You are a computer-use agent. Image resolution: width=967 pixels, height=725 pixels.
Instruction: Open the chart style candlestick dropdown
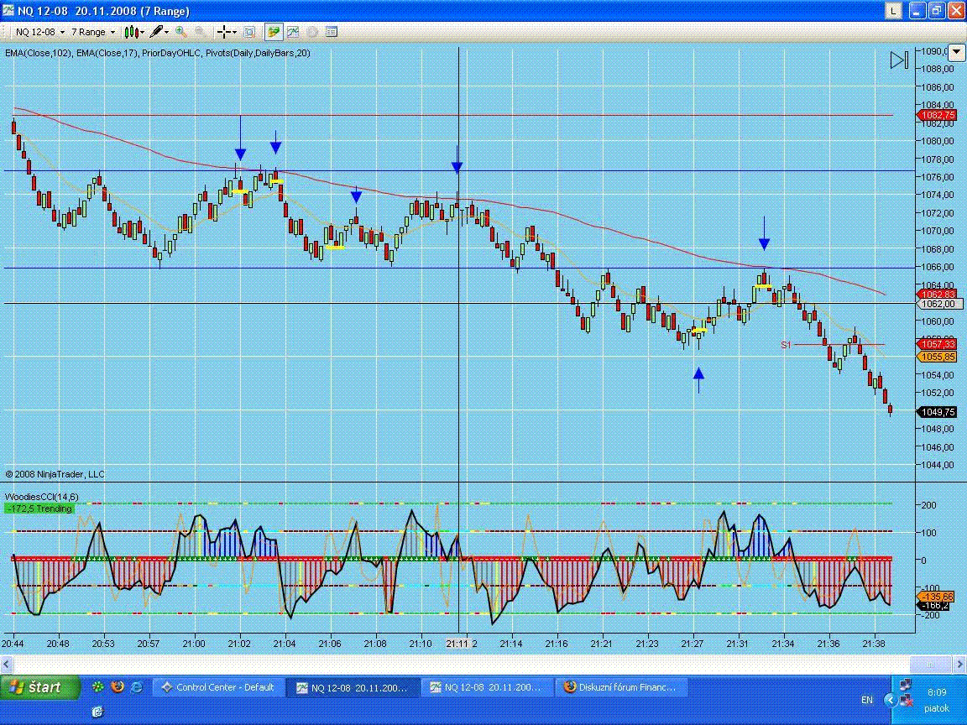(x=133, y=32)
